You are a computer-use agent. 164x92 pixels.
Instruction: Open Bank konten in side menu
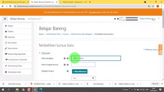tap(17, 48)
